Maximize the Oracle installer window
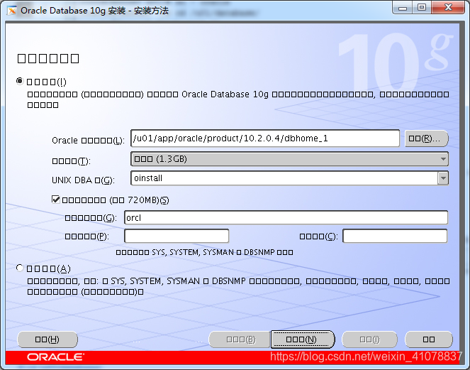The width and height of the screenshot is (470, 370). point(422,8)
